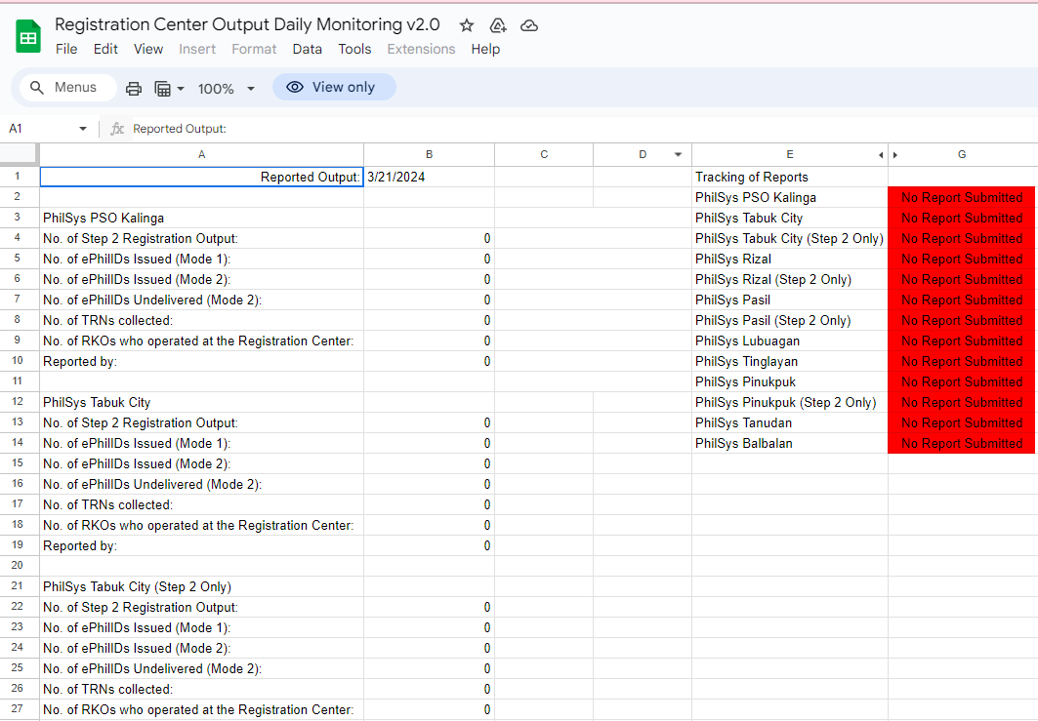The width and height of the screenshot is (1038, 721).
Task: Click 'No. of ePhilIDs Undelivered (Mode 2):' row 16
Action: coord(202,484)
